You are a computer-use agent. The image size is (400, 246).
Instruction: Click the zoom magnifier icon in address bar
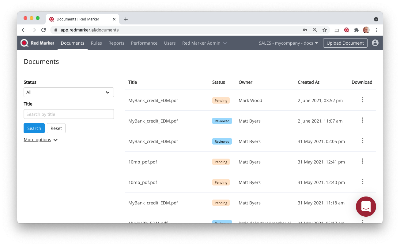[315, 30]
